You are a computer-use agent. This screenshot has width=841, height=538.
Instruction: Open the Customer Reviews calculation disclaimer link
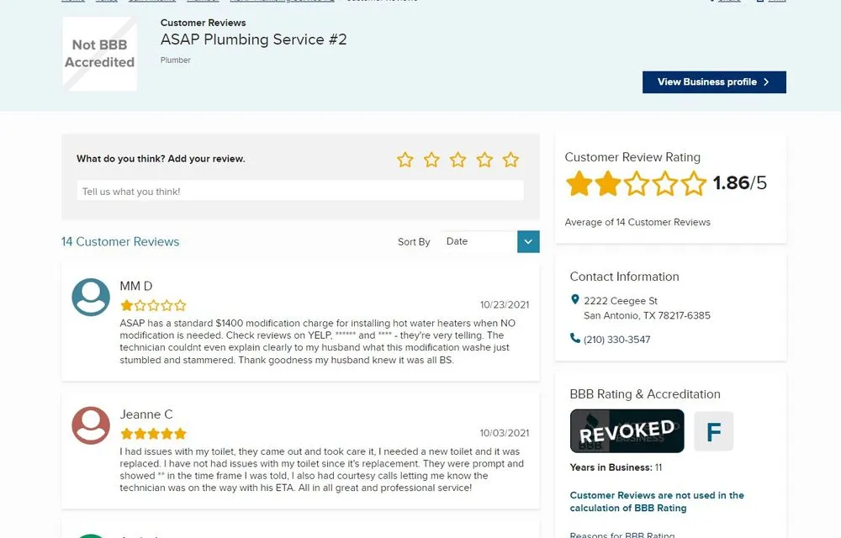[x=655, y=501]
